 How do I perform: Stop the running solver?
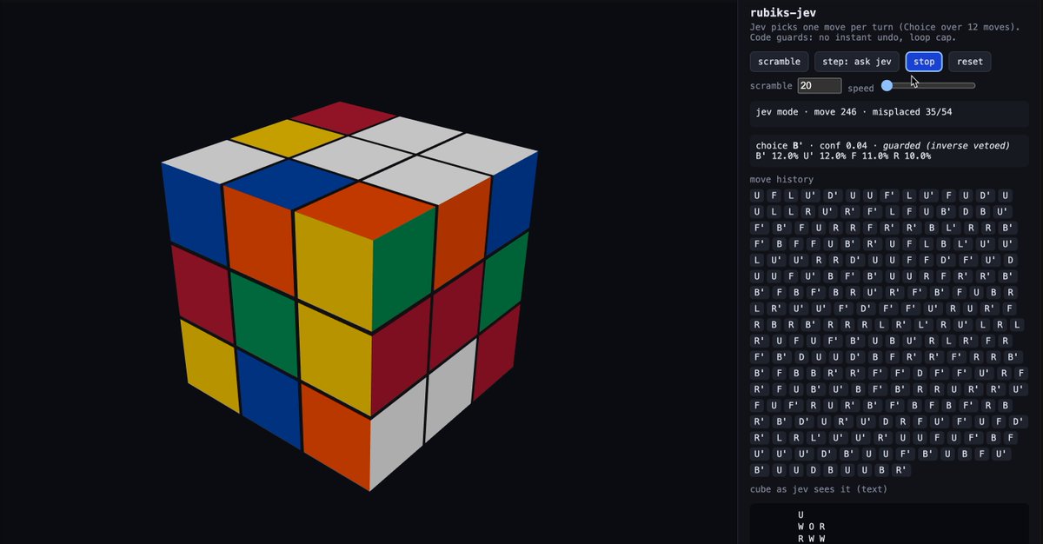924,62
